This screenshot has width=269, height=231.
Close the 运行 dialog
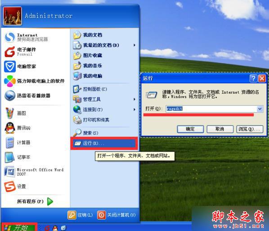[262, 78]
